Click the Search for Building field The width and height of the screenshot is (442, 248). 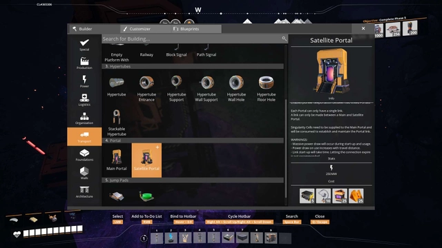point(195,39)
